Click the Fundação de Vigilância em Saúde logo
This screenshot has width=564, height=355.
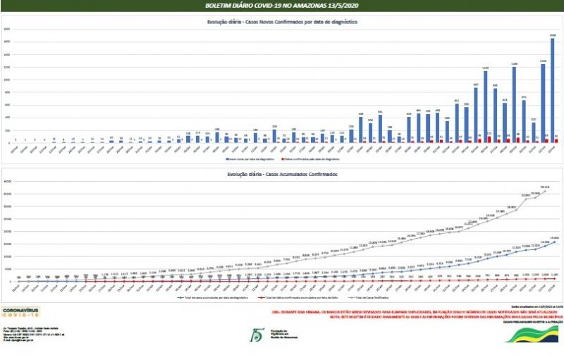tap(274, 335)
